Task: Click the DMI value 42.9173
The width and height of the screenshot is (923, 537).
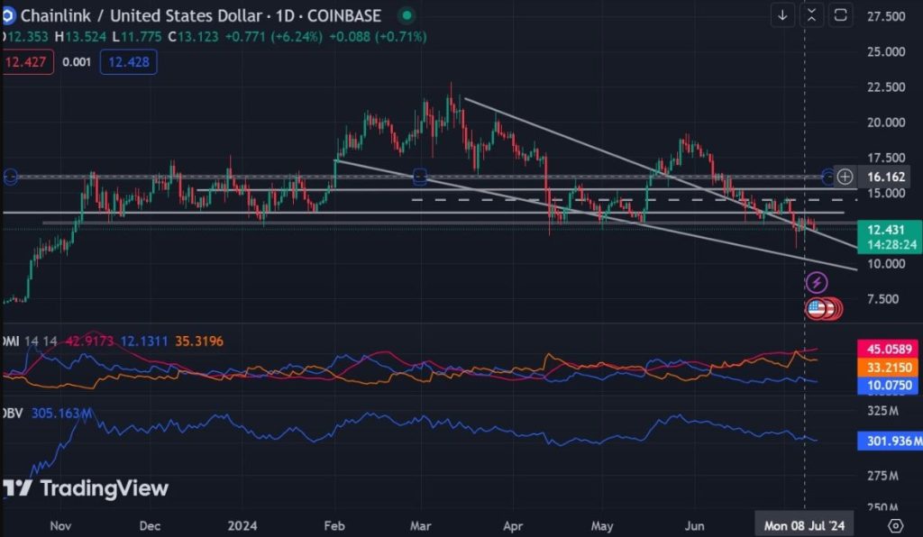Action: [x=89, y=341]
